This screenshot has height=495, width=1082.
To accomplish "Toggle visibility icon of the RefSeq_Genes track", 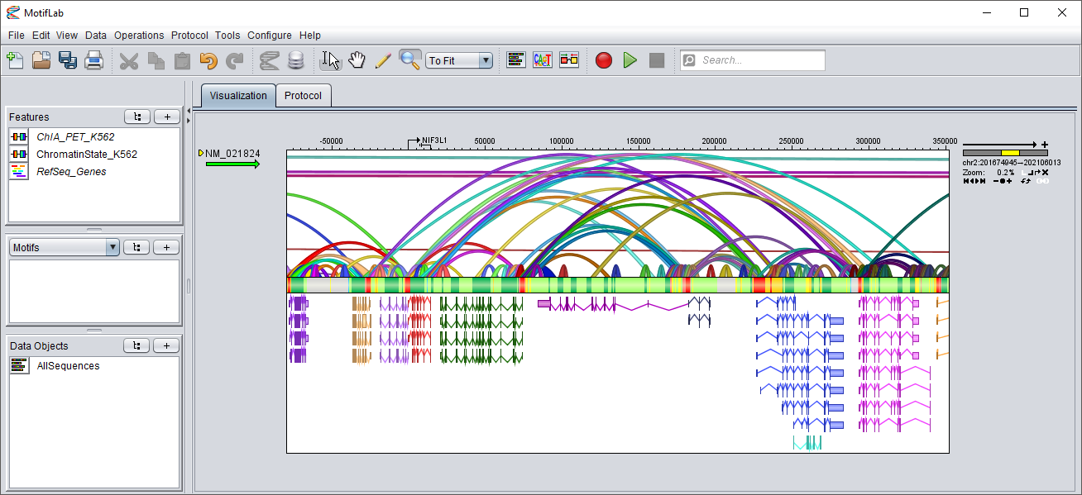I will click(x=19, y=172).
